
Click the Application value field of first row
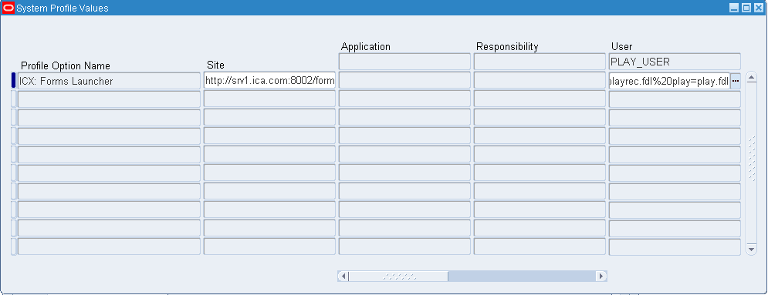click(x=404, y=81)
